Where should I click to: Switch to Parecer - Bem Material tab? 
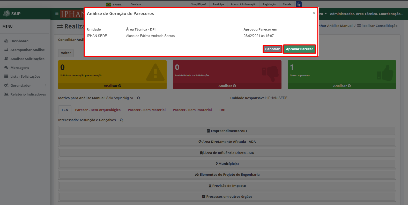coord(147,110)
